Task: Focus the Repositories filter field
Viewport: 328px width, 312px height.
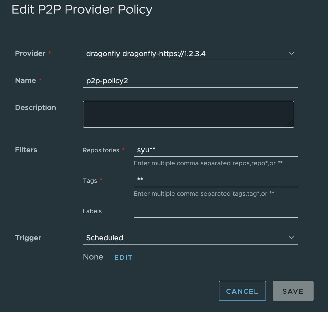Action: pyautogui.click(x=216, y=150)
